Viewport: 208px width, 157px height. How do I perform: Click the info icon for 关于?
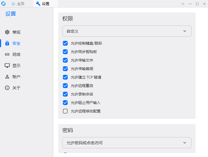[7, 88]
